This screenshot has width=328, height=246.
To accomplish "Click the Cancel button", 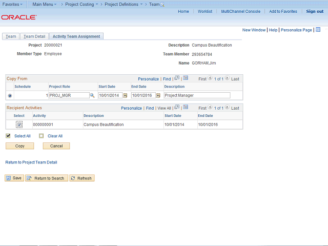I will 56,146.
